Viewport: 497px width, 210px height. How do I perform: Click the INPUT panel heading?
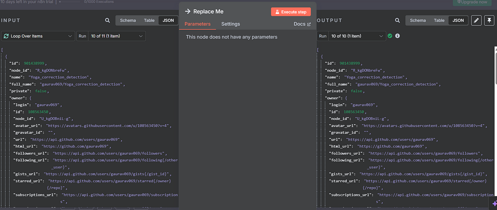[x=10, y=20]
